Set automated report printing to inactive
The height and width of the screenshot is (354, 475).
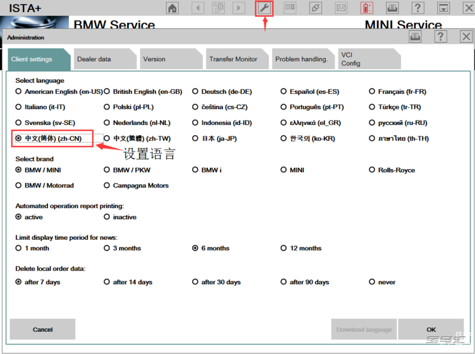pyautogui.click(x=120, y=217)
